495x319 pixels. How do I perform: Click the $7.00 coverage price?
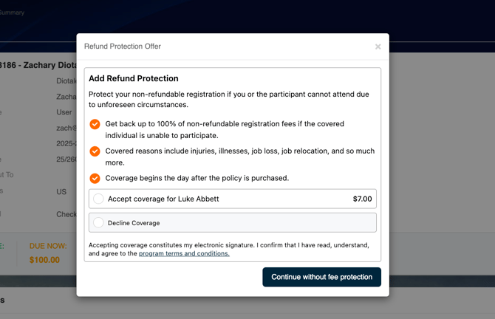pyautogui.click(x=362, y=199)
